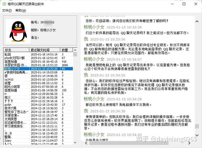The width and height of the screenshot is (202, 148).
Task: Select friend @_@ row
Action: point(38,133)
